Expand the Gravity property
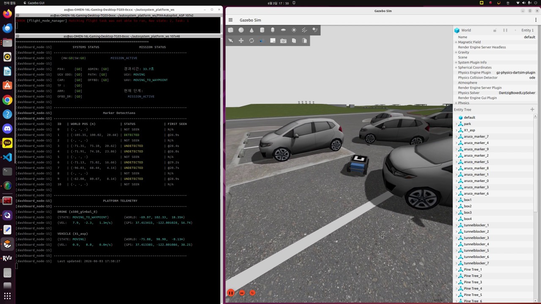This screenshot has width=541, height=304. point(456,52)
